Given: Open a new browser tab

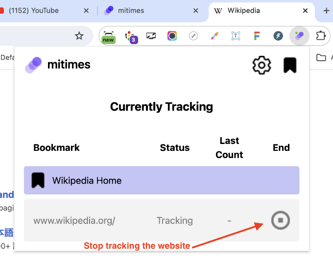Looking at the screenshot, I should coord(326,10).
